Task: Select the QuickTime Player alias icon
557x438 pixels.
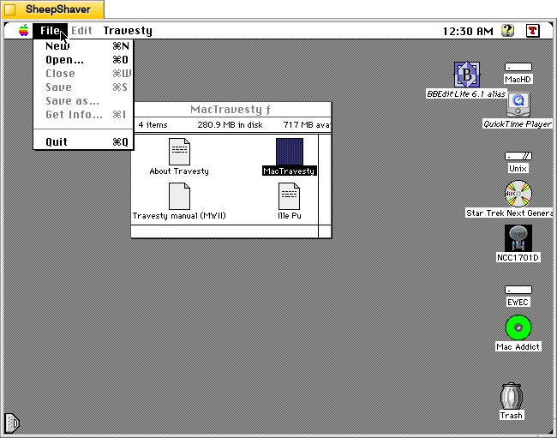Action: [x=518, y=105]
